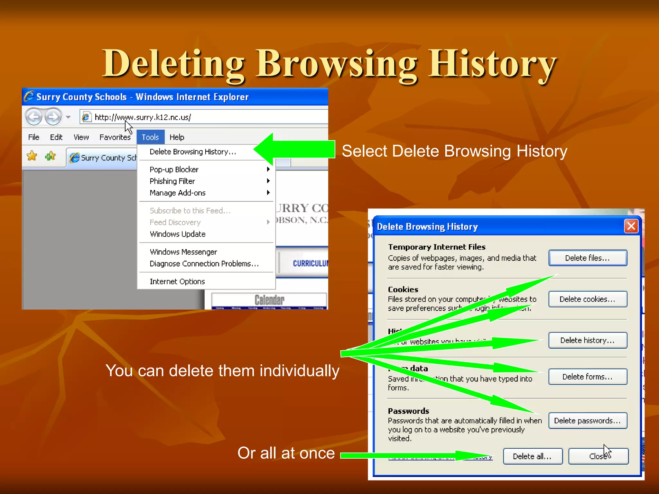Click the Delete cookies button
Image resolution: width=659 pixels, height=494 pixels.
pyautogui.click(x=588, y=299)
